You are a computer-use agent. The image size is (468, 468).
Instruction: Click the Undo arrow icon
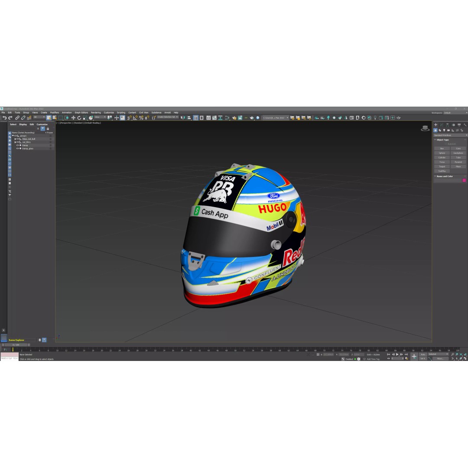[x=4, y=118]
